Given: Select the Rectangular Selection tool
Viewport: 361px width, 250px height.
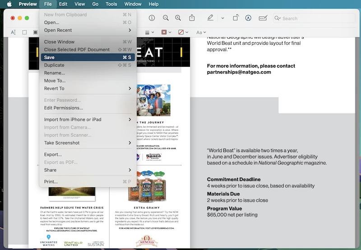Looking at the screenshot, I should (24, 32).
